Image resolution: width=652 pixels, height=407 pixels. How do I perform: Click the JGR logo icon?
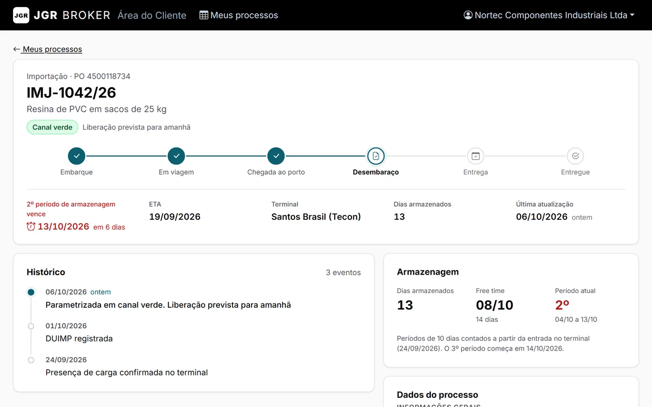tap(21, 15)
